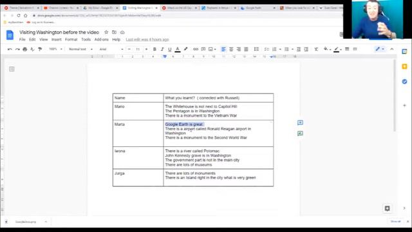Click the document title field

pos(59,32)
